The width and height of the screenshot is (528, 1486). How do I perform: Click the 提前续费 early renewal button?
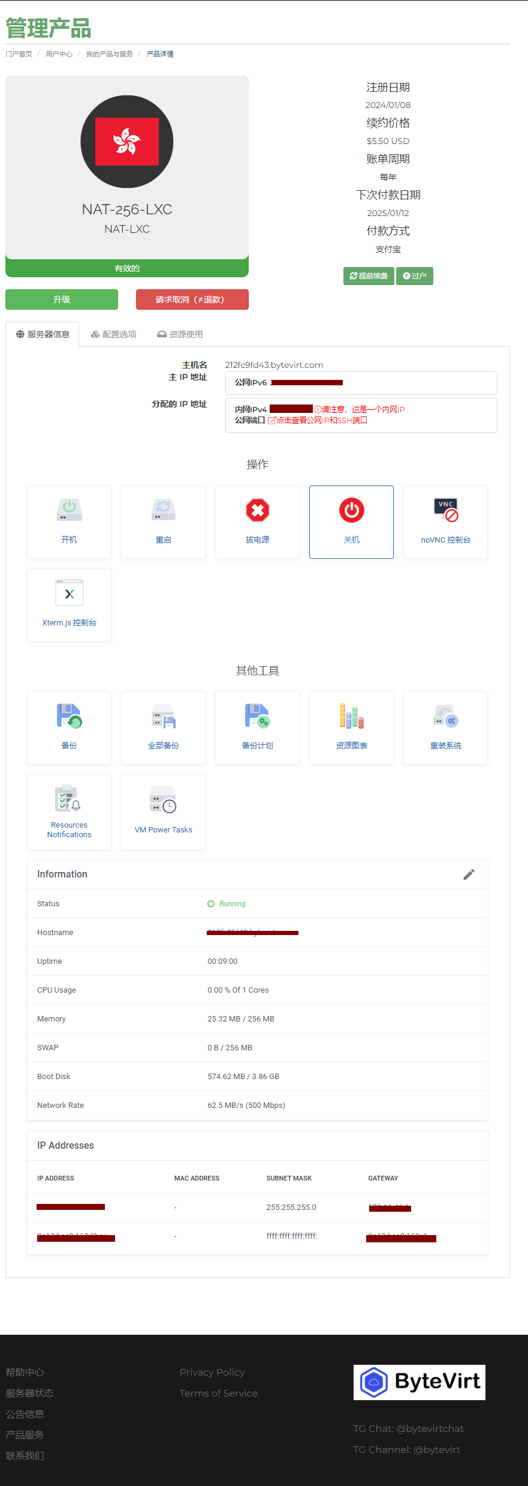point(369,276)
